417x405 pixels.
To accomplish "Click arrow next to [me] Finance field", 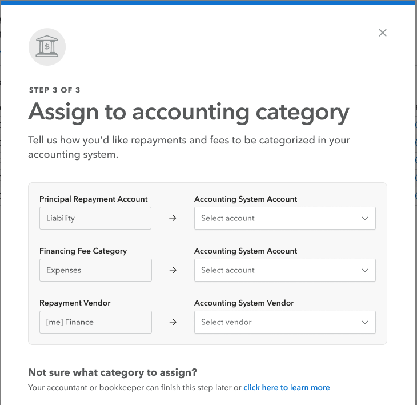I will pos(173,322).
